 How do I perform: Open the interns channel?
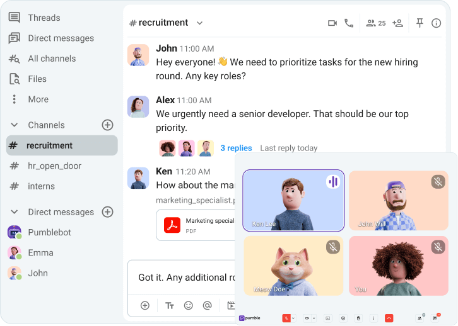(41, 186)
